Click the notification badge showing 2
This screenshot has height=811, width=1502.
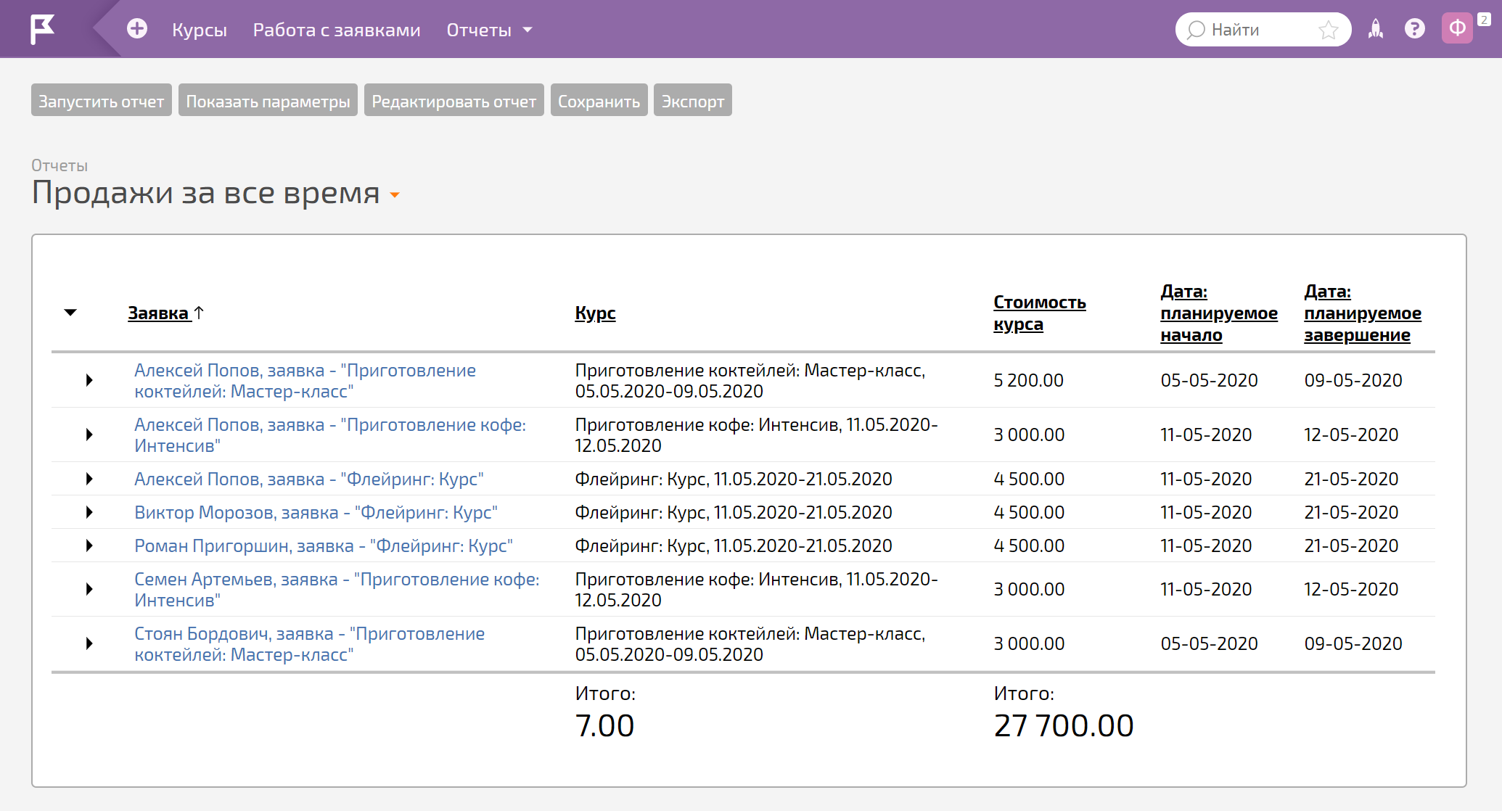pyautogui.click(x=1485, y=20)
